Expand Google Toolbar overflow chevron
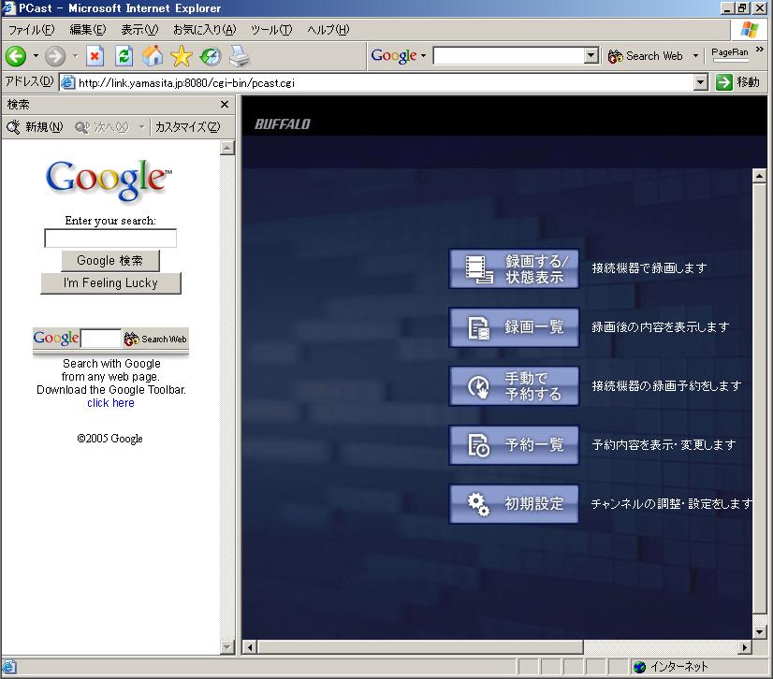 pyautogui.click(x=760, y=50)
